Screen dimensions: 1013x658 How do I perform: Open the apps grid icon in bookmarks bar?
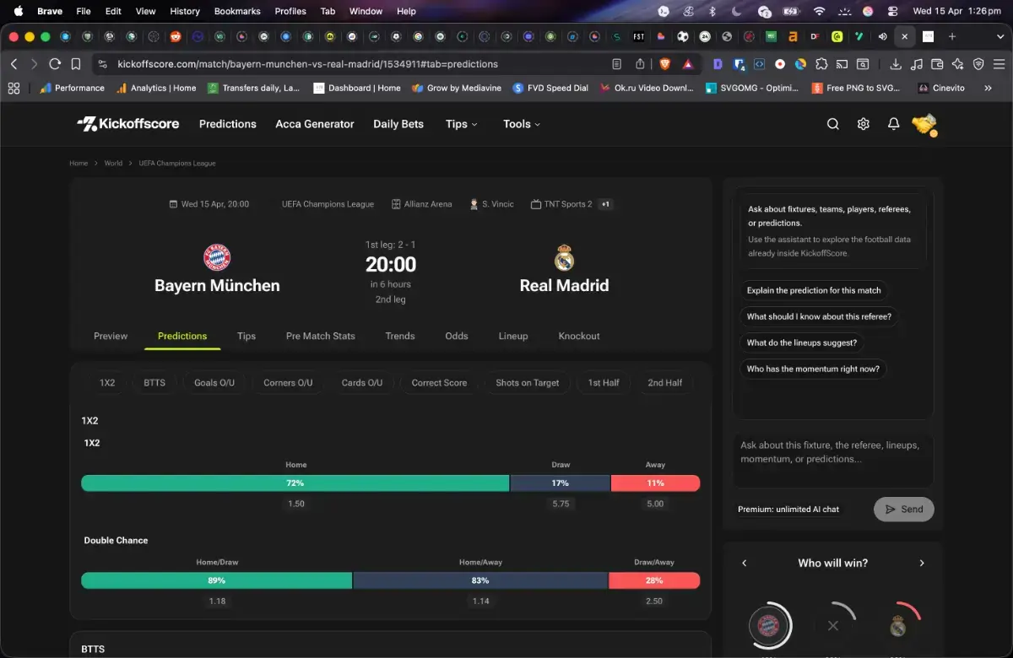(14, 88)
